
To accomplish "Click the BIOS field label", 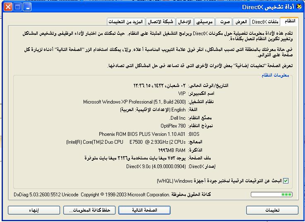I will 194,134.
